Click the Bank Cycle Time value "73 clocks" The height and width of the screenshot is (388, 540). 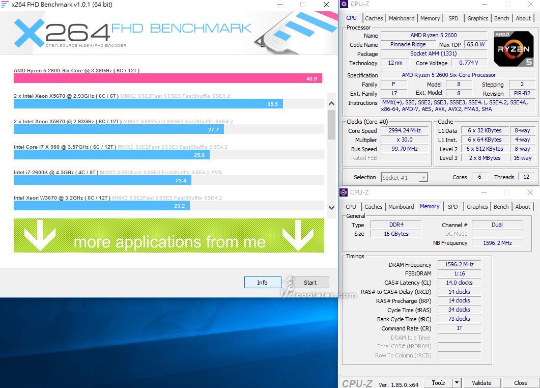tap(460, 319)
